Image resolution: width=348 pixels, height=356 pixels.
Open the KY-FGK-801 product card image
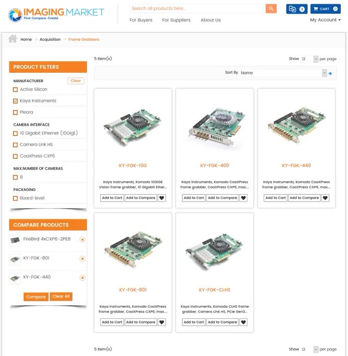[x=133, y=250]
